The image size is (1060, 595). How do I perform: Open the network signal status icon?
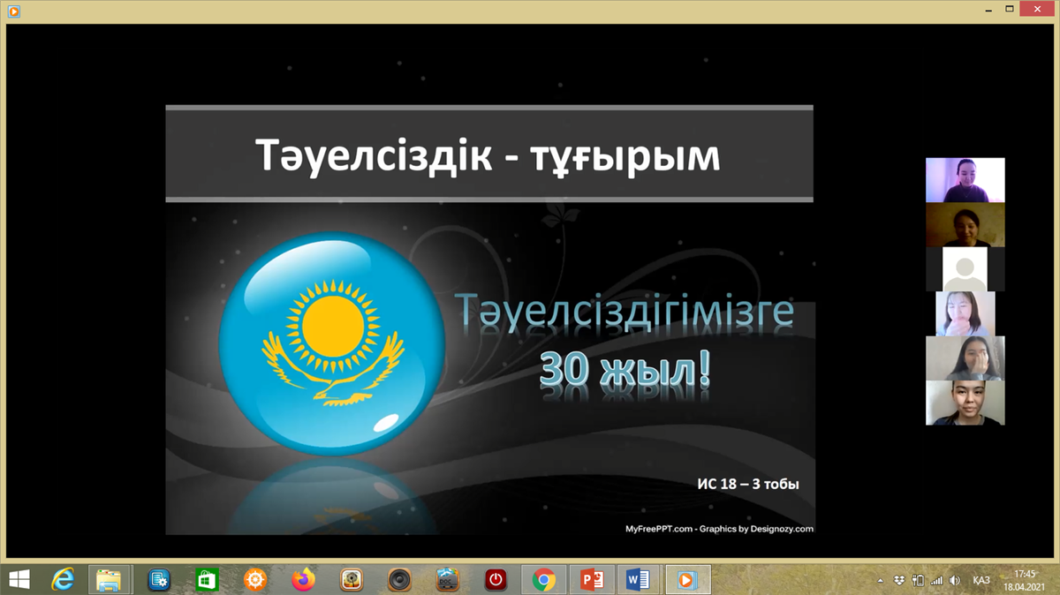point(936,580)
